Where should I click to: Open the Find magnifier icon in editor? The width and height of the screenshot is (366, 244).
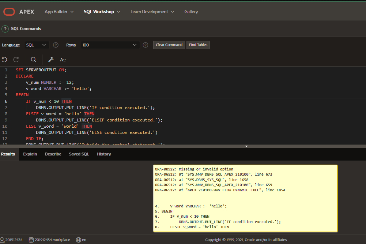coord(34,60)
